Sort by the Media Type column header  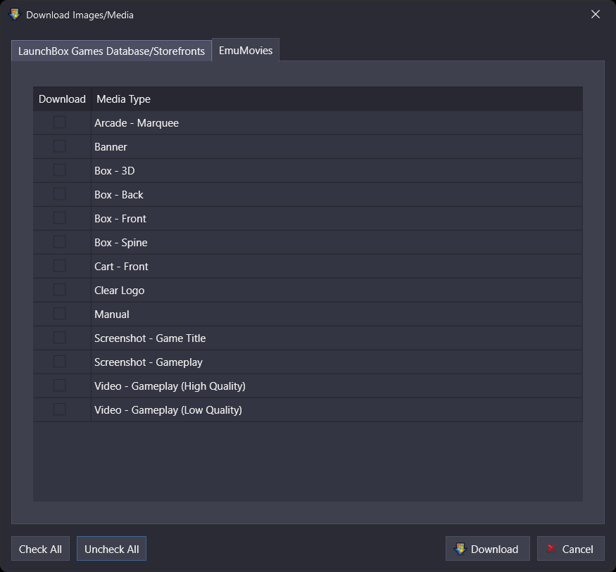pyautogui.click(x=123, y=99)
